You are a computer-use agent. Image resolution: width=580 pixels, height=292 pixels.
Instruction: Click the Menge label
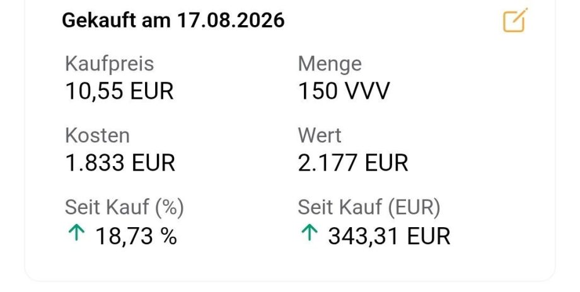click(x=330, y=64)
